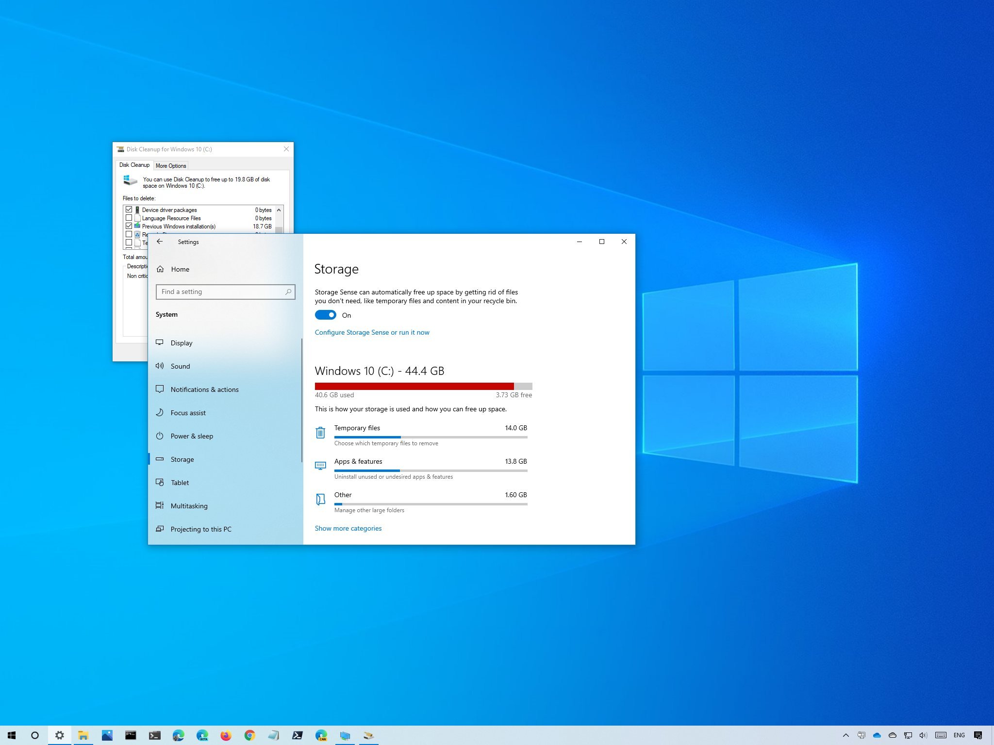Uncheck Previous Windows installation(s) in Disk Cleanup
Image resolution: width=994 pixels, height=745 pixels.
(129, 226)
